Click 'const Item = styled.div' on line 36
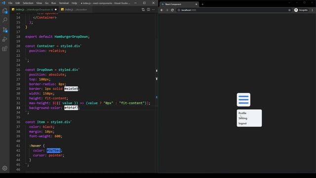 tap(48, 122)
